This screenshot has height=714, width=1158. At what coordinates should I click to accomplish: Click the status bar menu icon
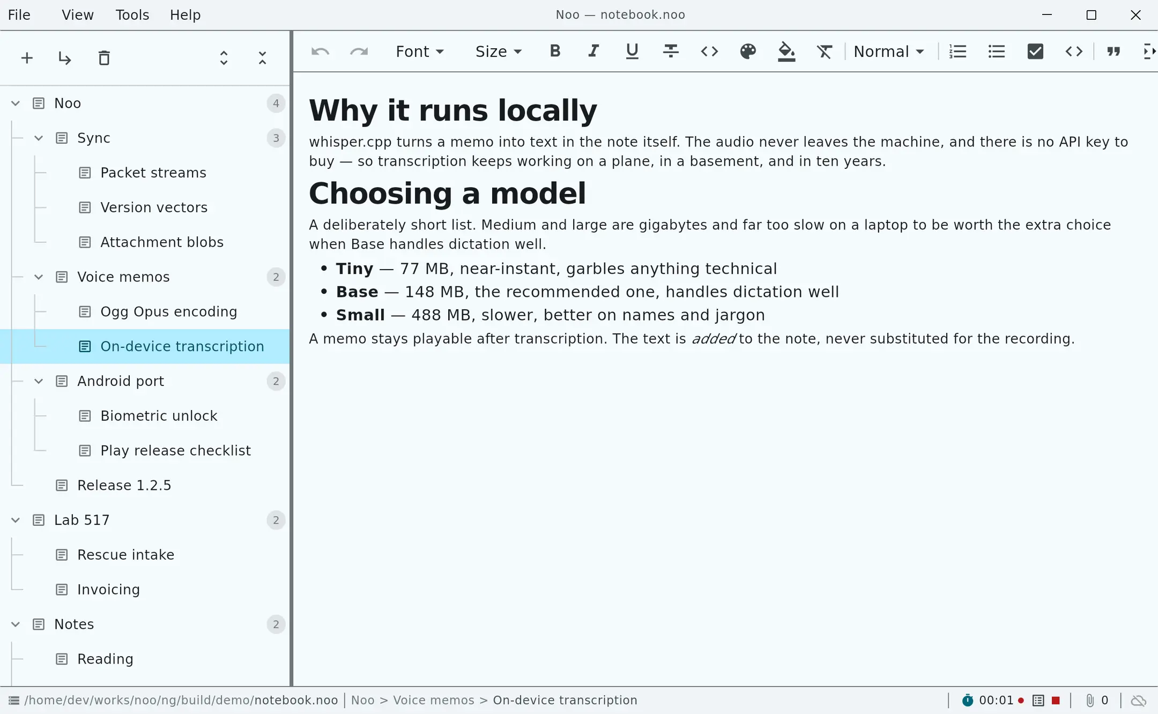pyautogui.click(x=14, y=701)
